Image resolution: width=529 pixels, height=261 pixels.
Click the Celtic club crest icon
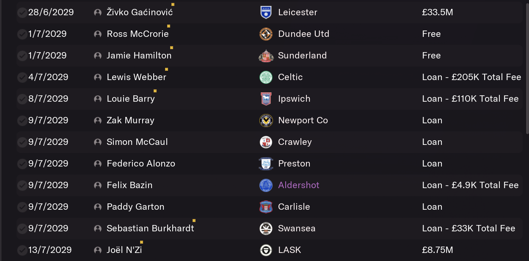click(x=266, y=77)
